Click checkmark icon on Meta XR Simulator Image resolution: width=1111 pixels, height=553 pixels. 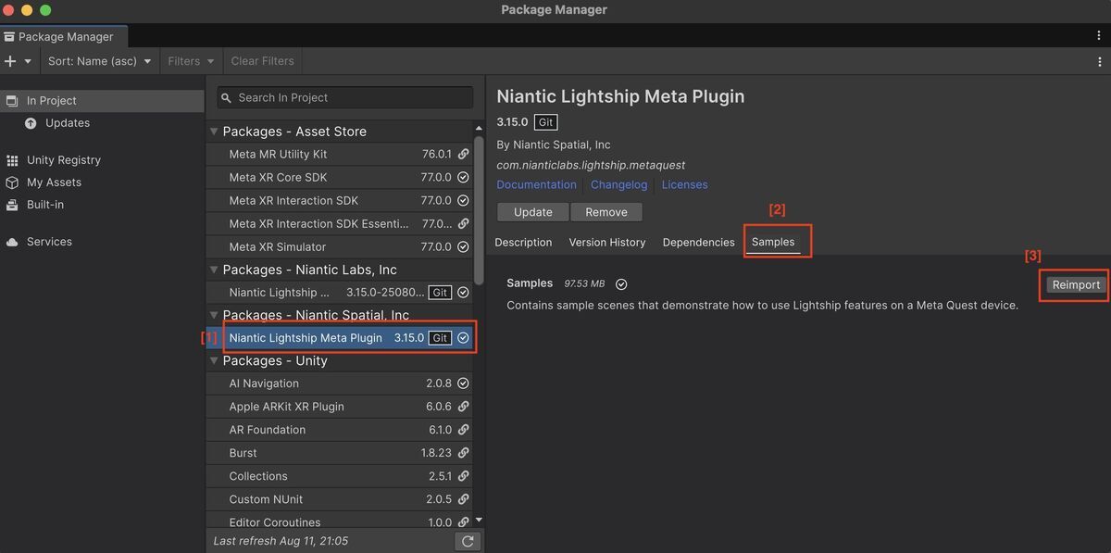pyautogui.click(x=463, y=247)
